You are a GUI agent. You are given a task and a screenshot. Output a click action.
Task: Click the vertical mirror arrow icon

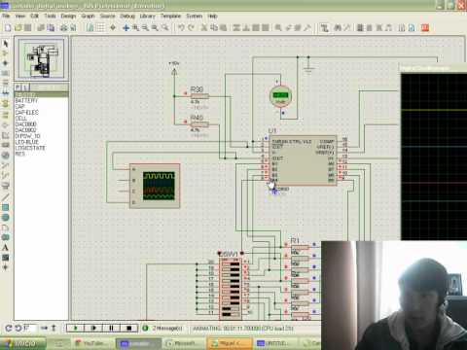(54, 328)
